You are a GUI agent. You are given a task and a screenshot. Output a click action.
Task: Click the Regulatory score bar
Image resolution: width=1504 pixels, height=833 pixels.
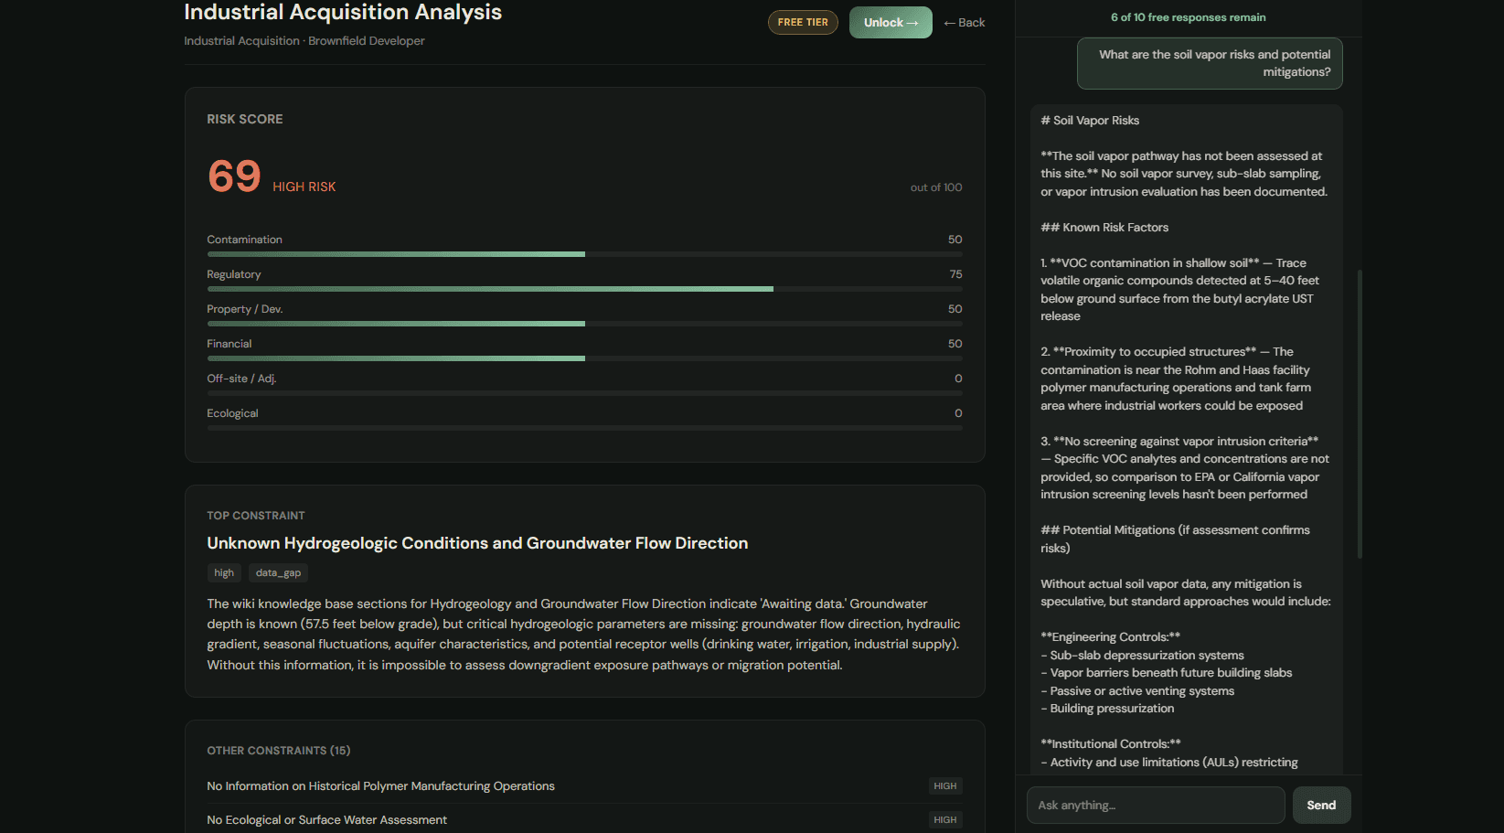(584, 289)
